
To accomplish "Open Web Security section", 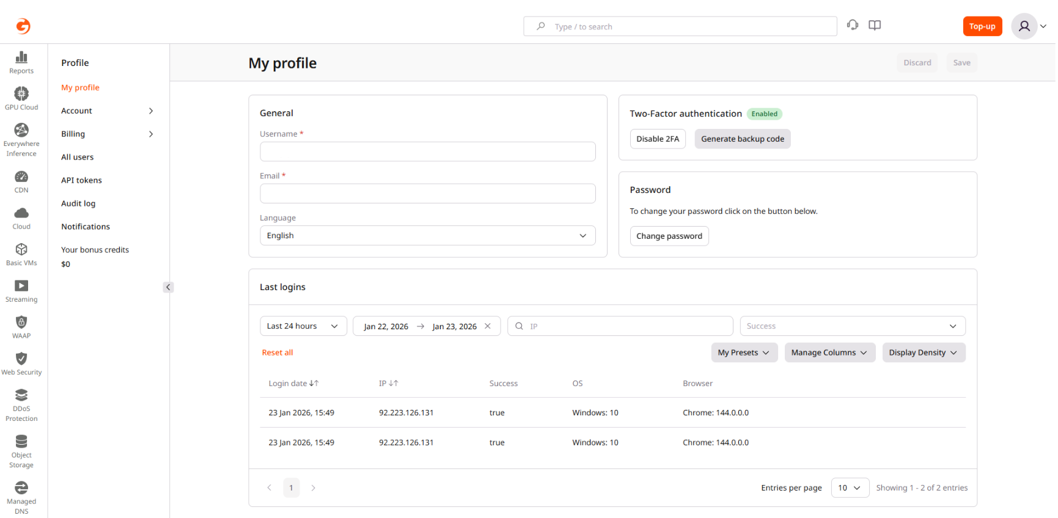I will 21,363.
